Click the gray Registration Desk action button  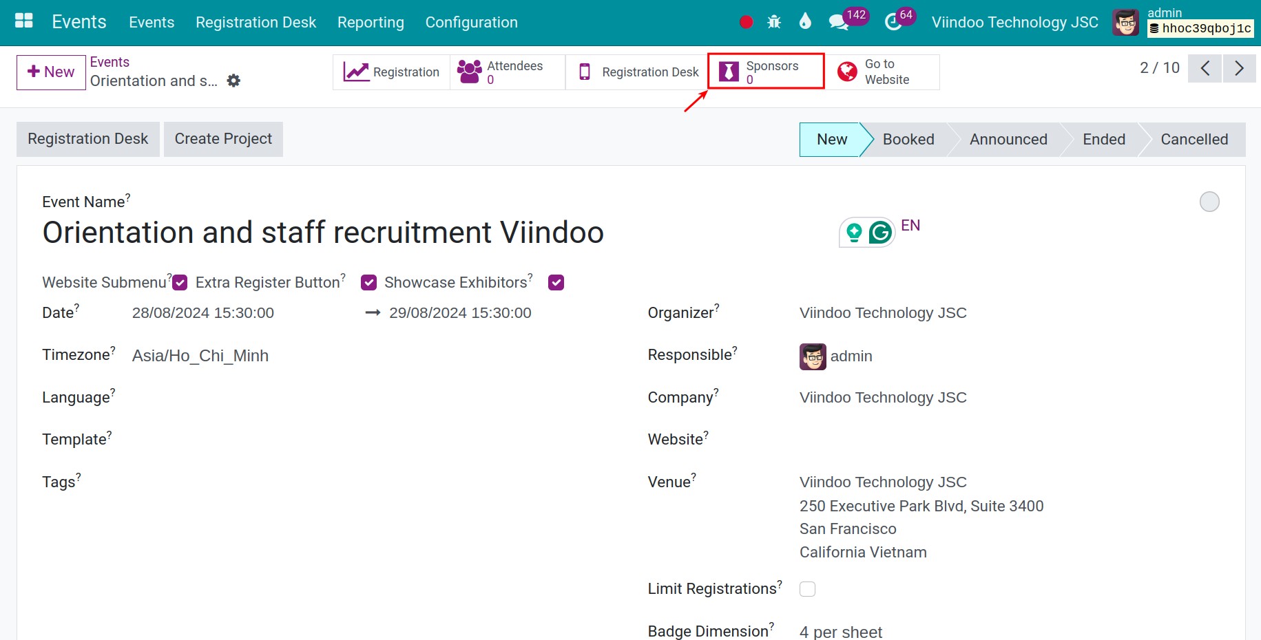tap(87, 139)
